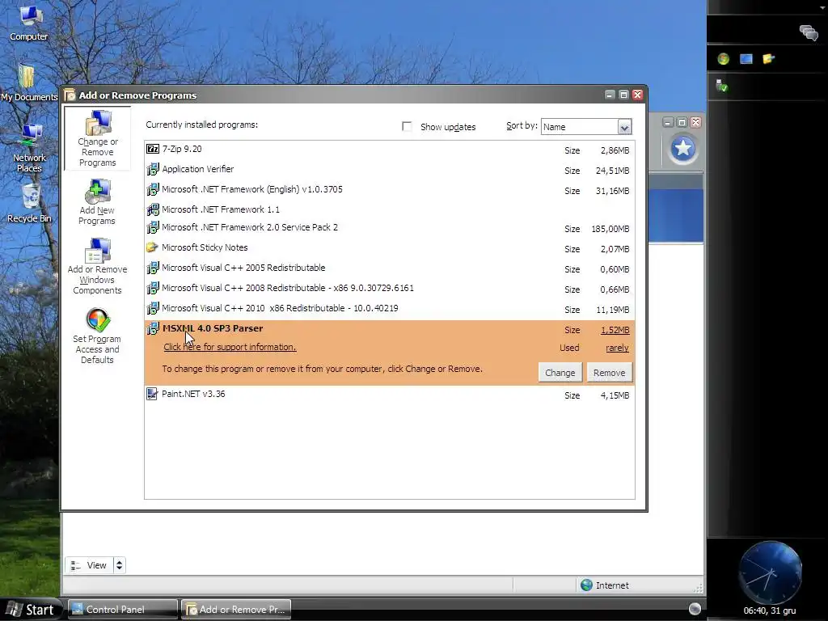Toggle the Show updates checkbox

407,127
